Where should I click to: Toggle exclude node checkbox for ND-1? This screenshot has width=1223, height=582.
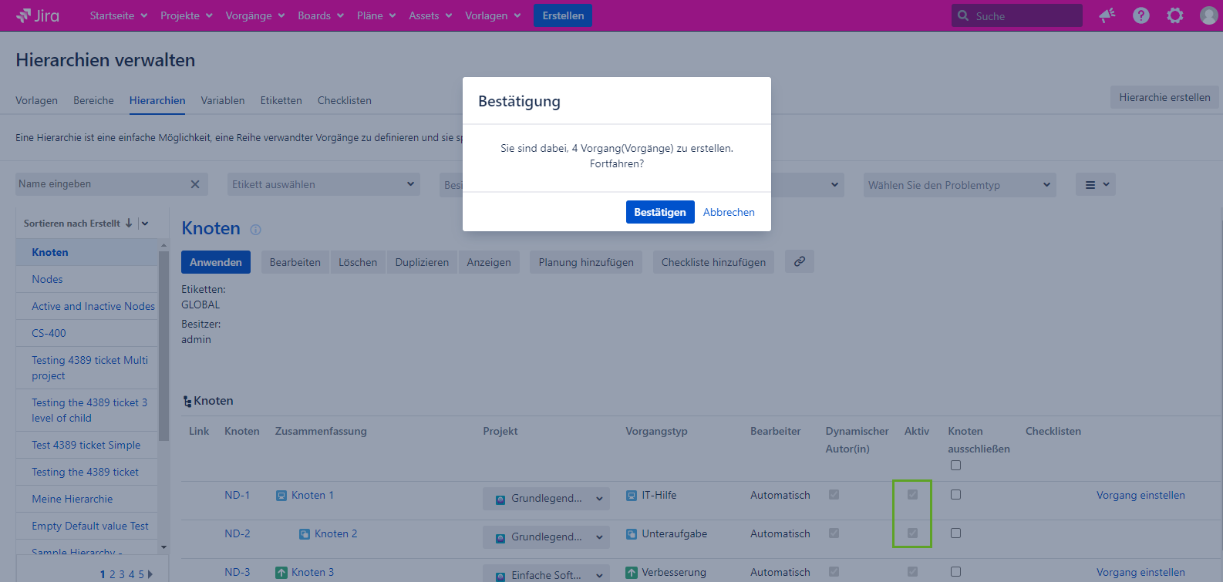pos(955,495)
